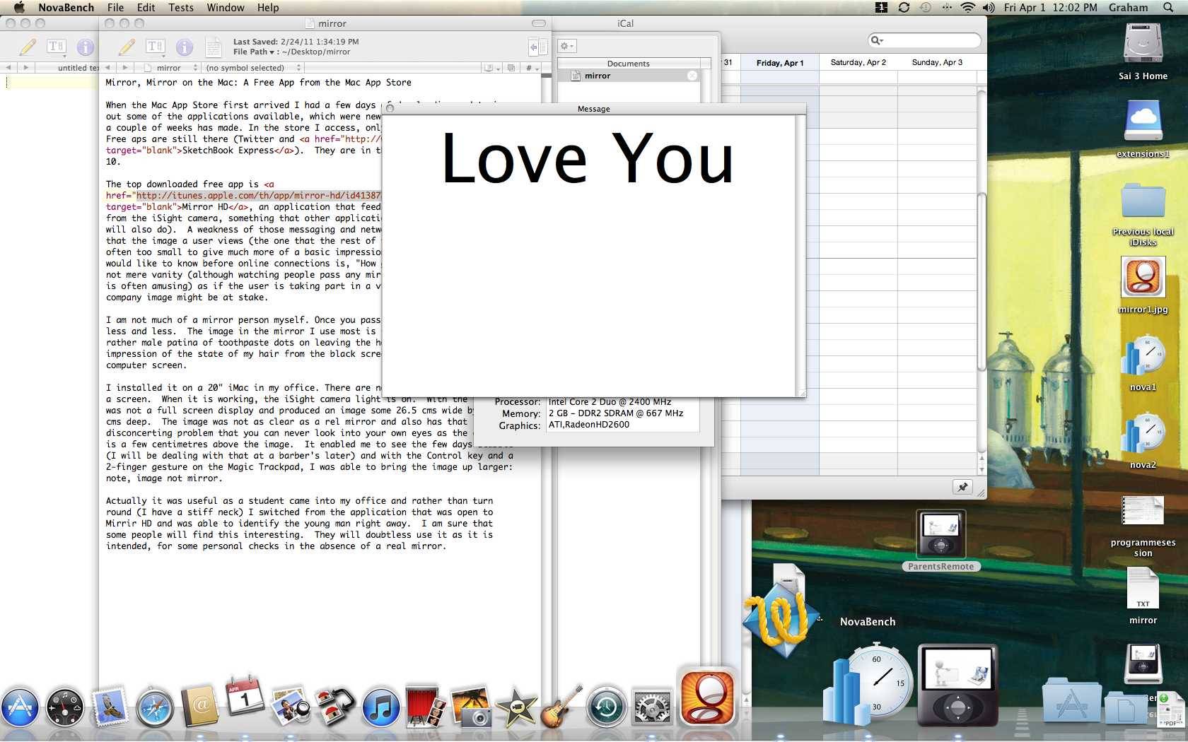Screen dimensions: 1188x742
Task: Open the Window menu
Action: coord(226,7)
